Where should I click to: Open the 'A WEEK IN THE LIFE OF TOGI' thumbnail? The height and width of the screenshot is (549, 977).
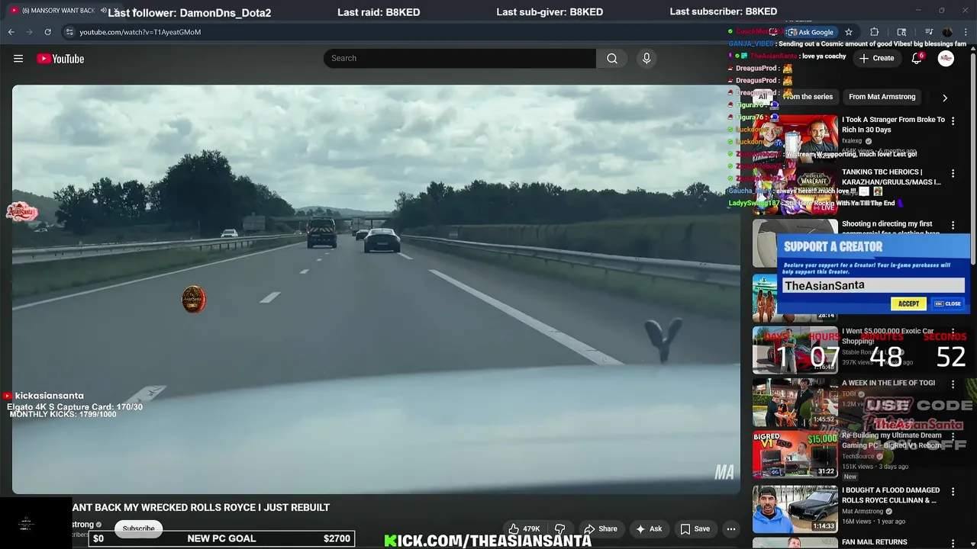[x=795, y=402]
